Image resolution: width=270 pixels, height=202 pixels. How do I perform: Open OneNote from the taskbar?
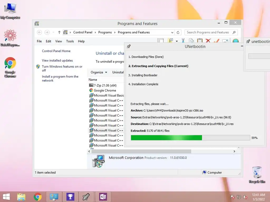click(103, 197)
